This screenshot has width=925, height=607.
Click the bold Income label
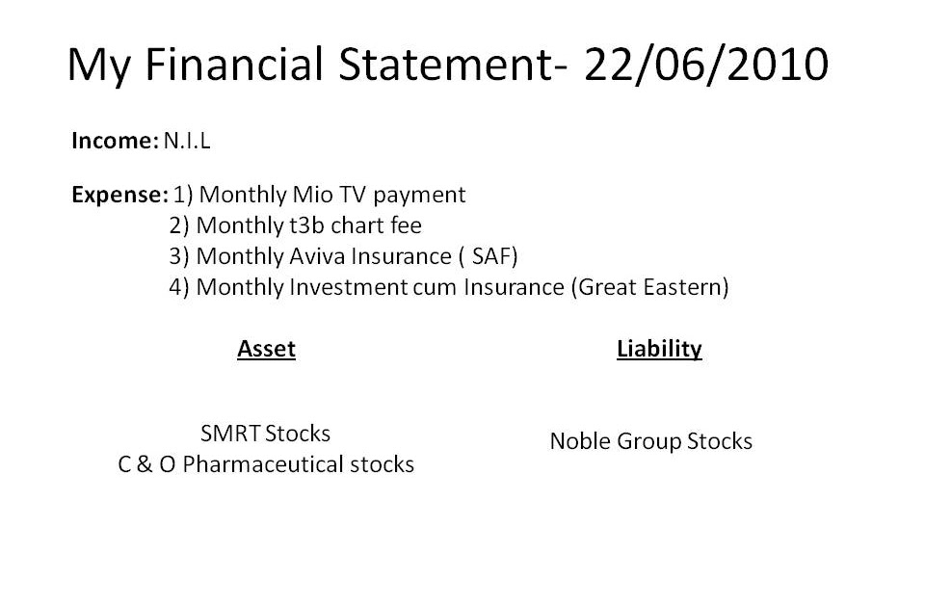115,141
